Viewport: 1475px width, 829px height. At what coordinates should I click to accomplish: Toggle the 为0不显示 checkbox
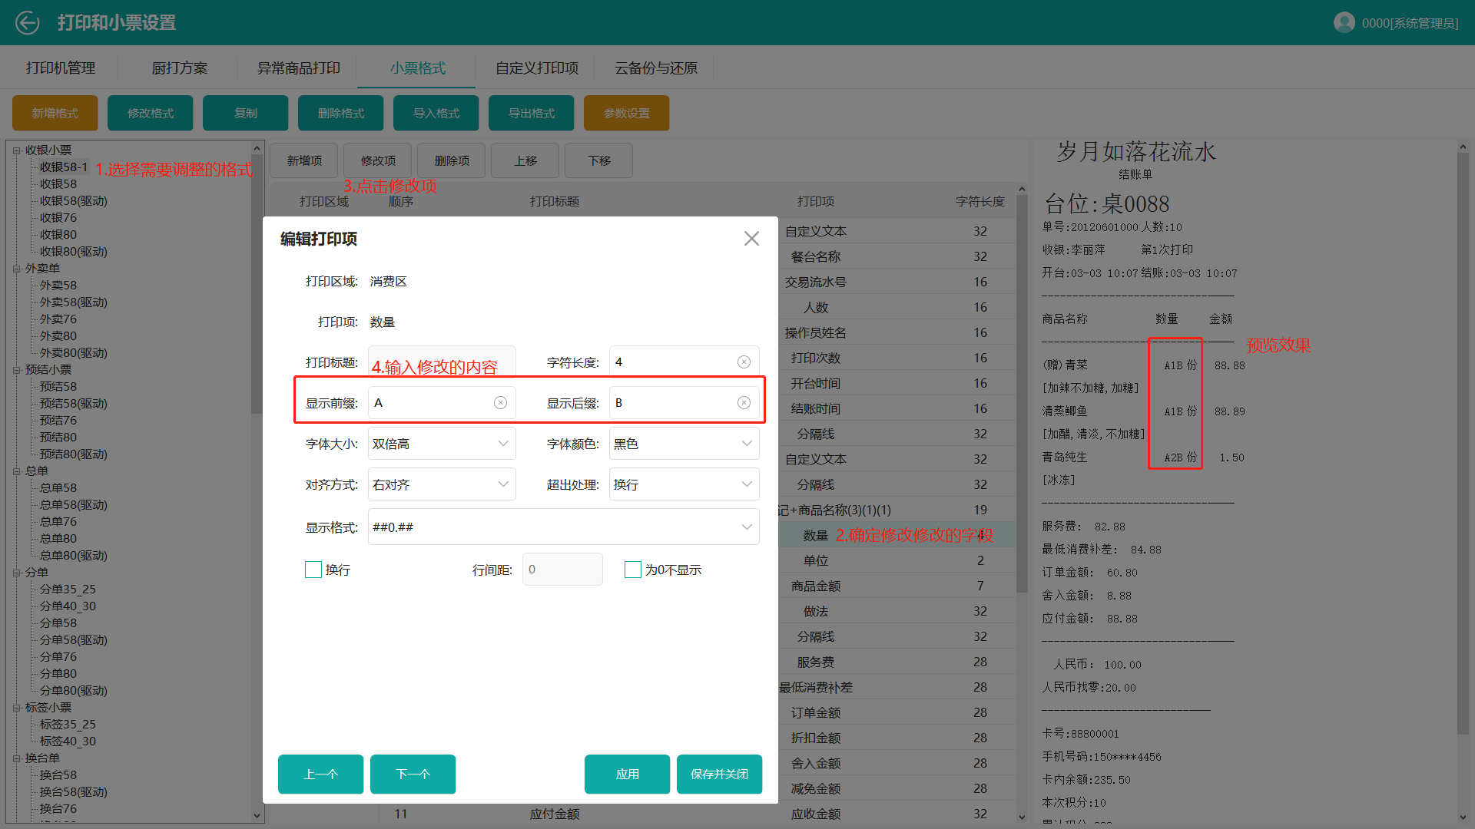[633, 570]
